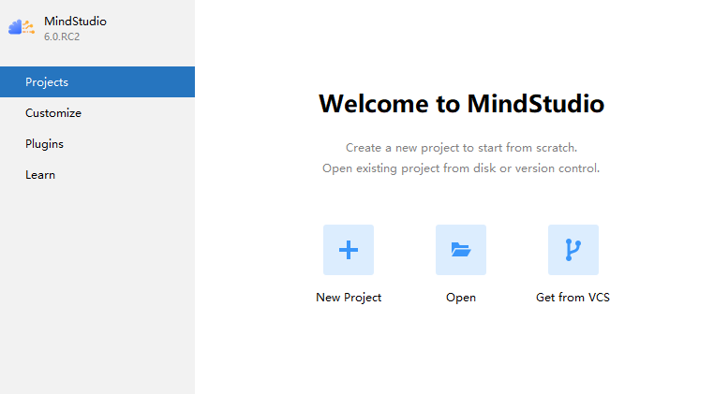The width and height of the screenshot is (714, 394).
Task: Click the Open folder icon
Action: (461, 250)
